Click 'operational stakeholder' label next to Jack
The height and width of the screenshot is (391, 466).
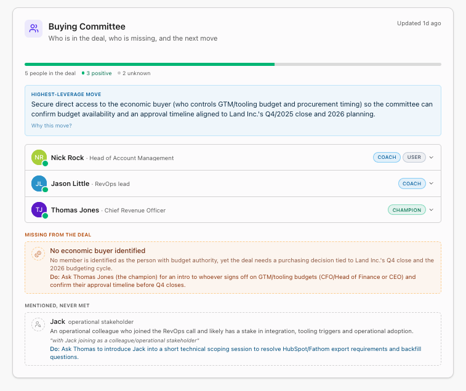tap(101, 321)
